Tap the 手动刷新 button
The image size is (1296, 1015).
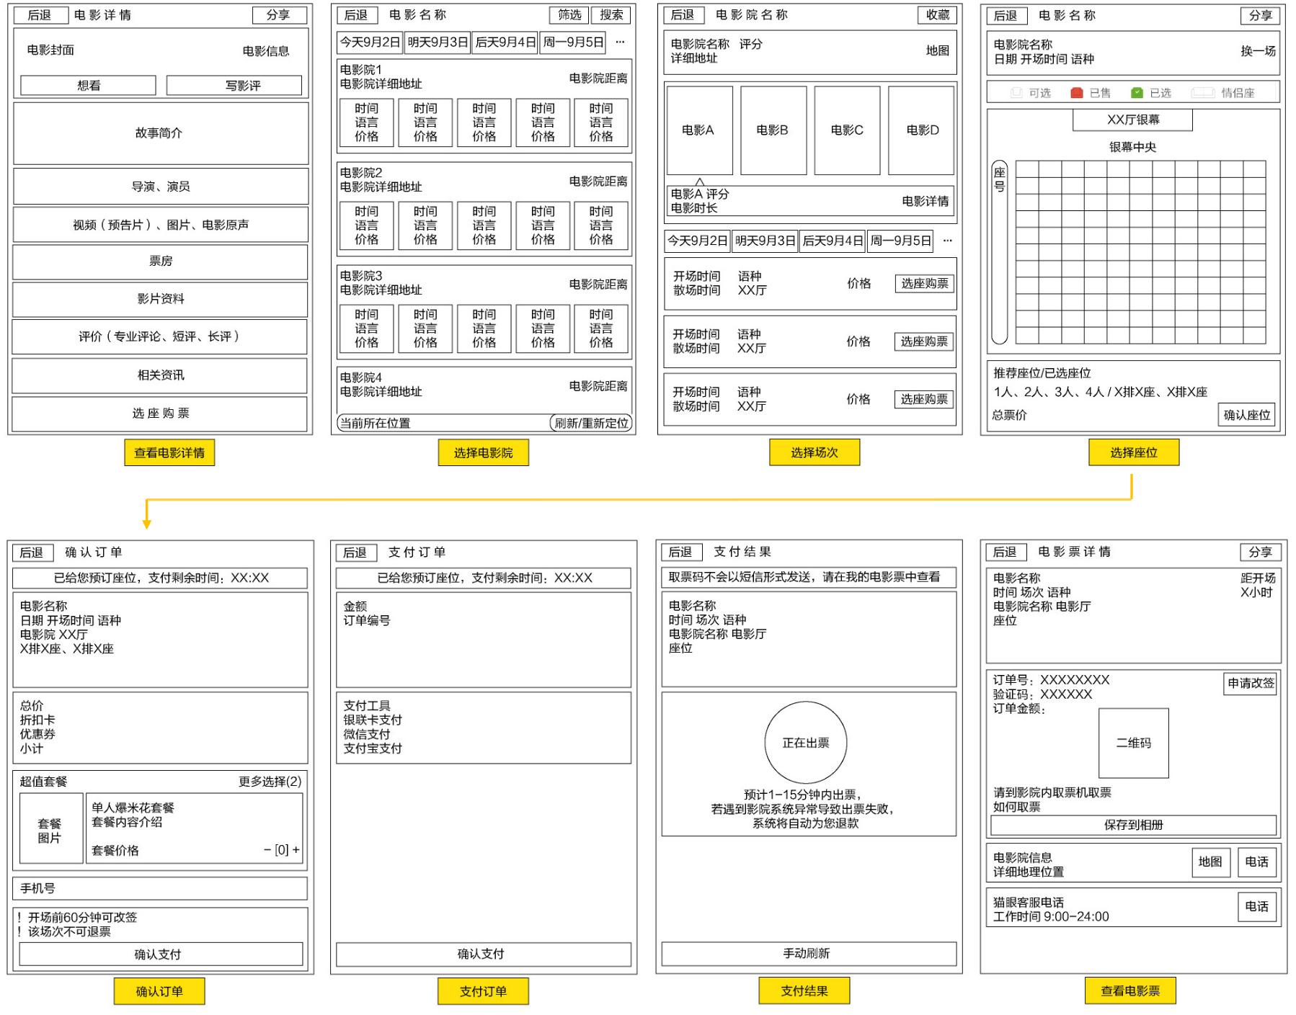[x=809, y=954]
